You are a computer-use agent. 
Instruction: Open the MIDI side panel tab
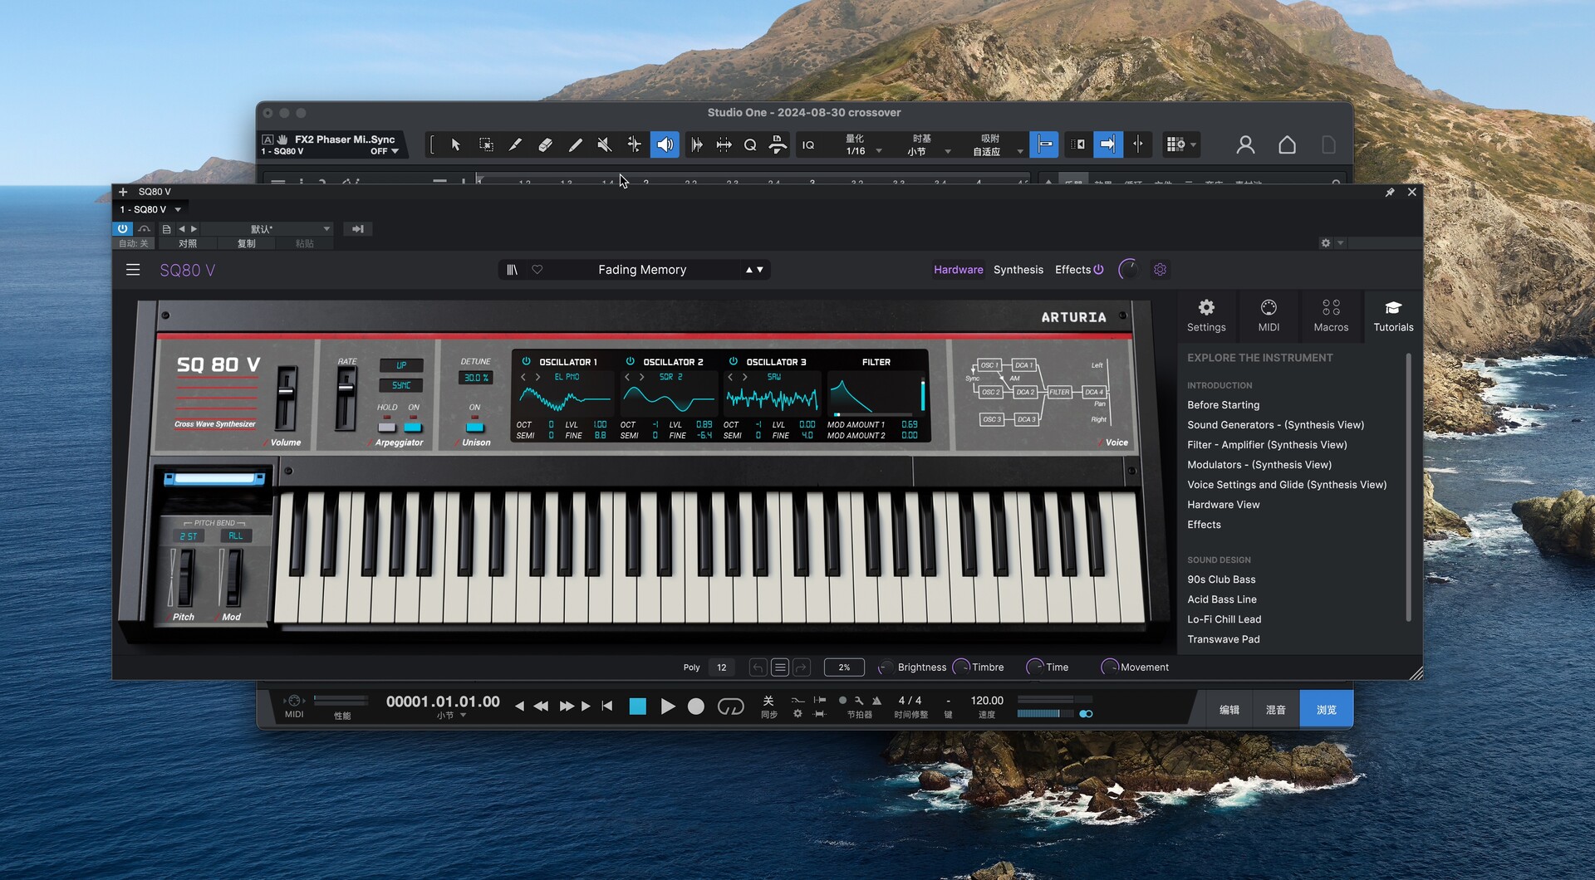(x=1269, y=315)
